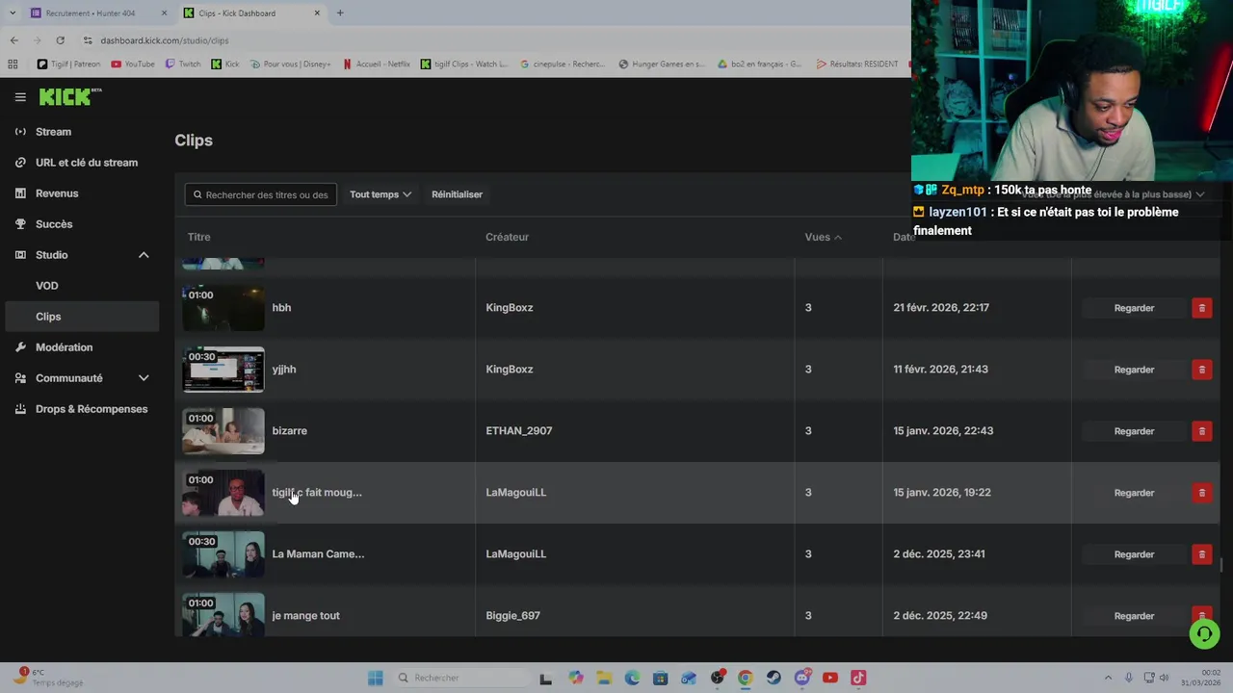This screenshot has height=693, width=1233.
Task: Open the browser tab list dropdown
Action: point(12,13)
